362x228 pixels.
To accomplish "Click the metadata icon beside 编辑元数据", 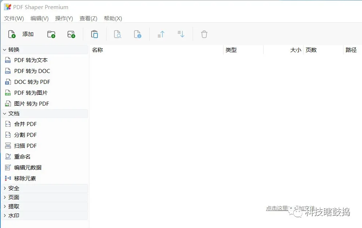I will click(8, 167).
